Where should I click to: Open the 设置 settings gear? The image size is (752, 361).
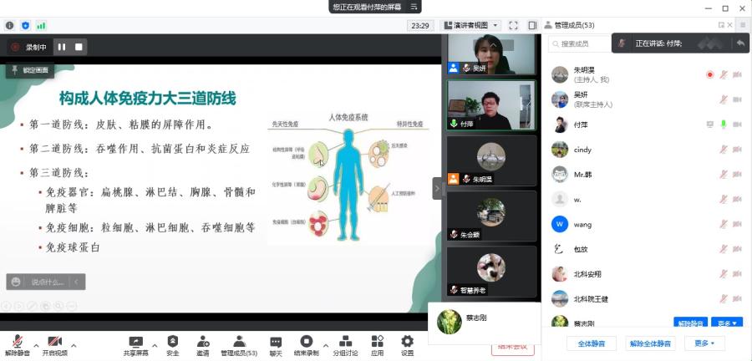pos(407,345)
